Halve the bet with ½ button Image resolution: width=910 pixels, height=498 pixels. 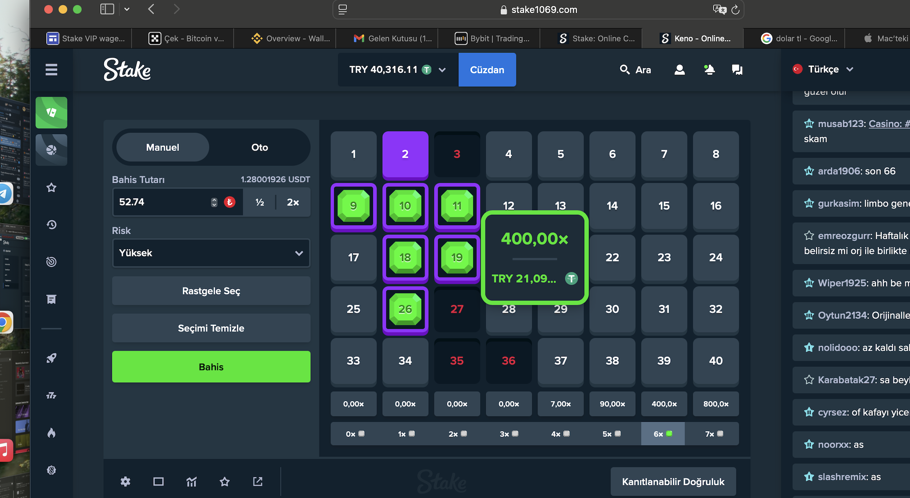point(260,202)
